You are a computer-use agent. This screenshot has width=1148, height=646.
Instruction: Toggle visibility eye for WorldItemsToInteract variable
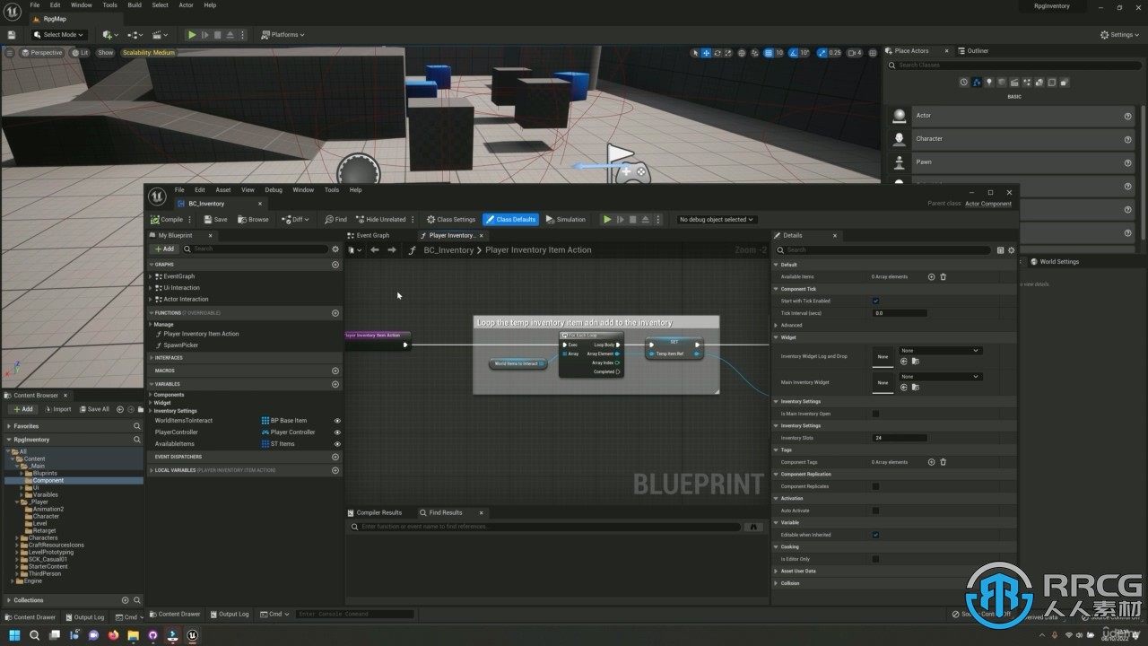(x=337, y=420)
